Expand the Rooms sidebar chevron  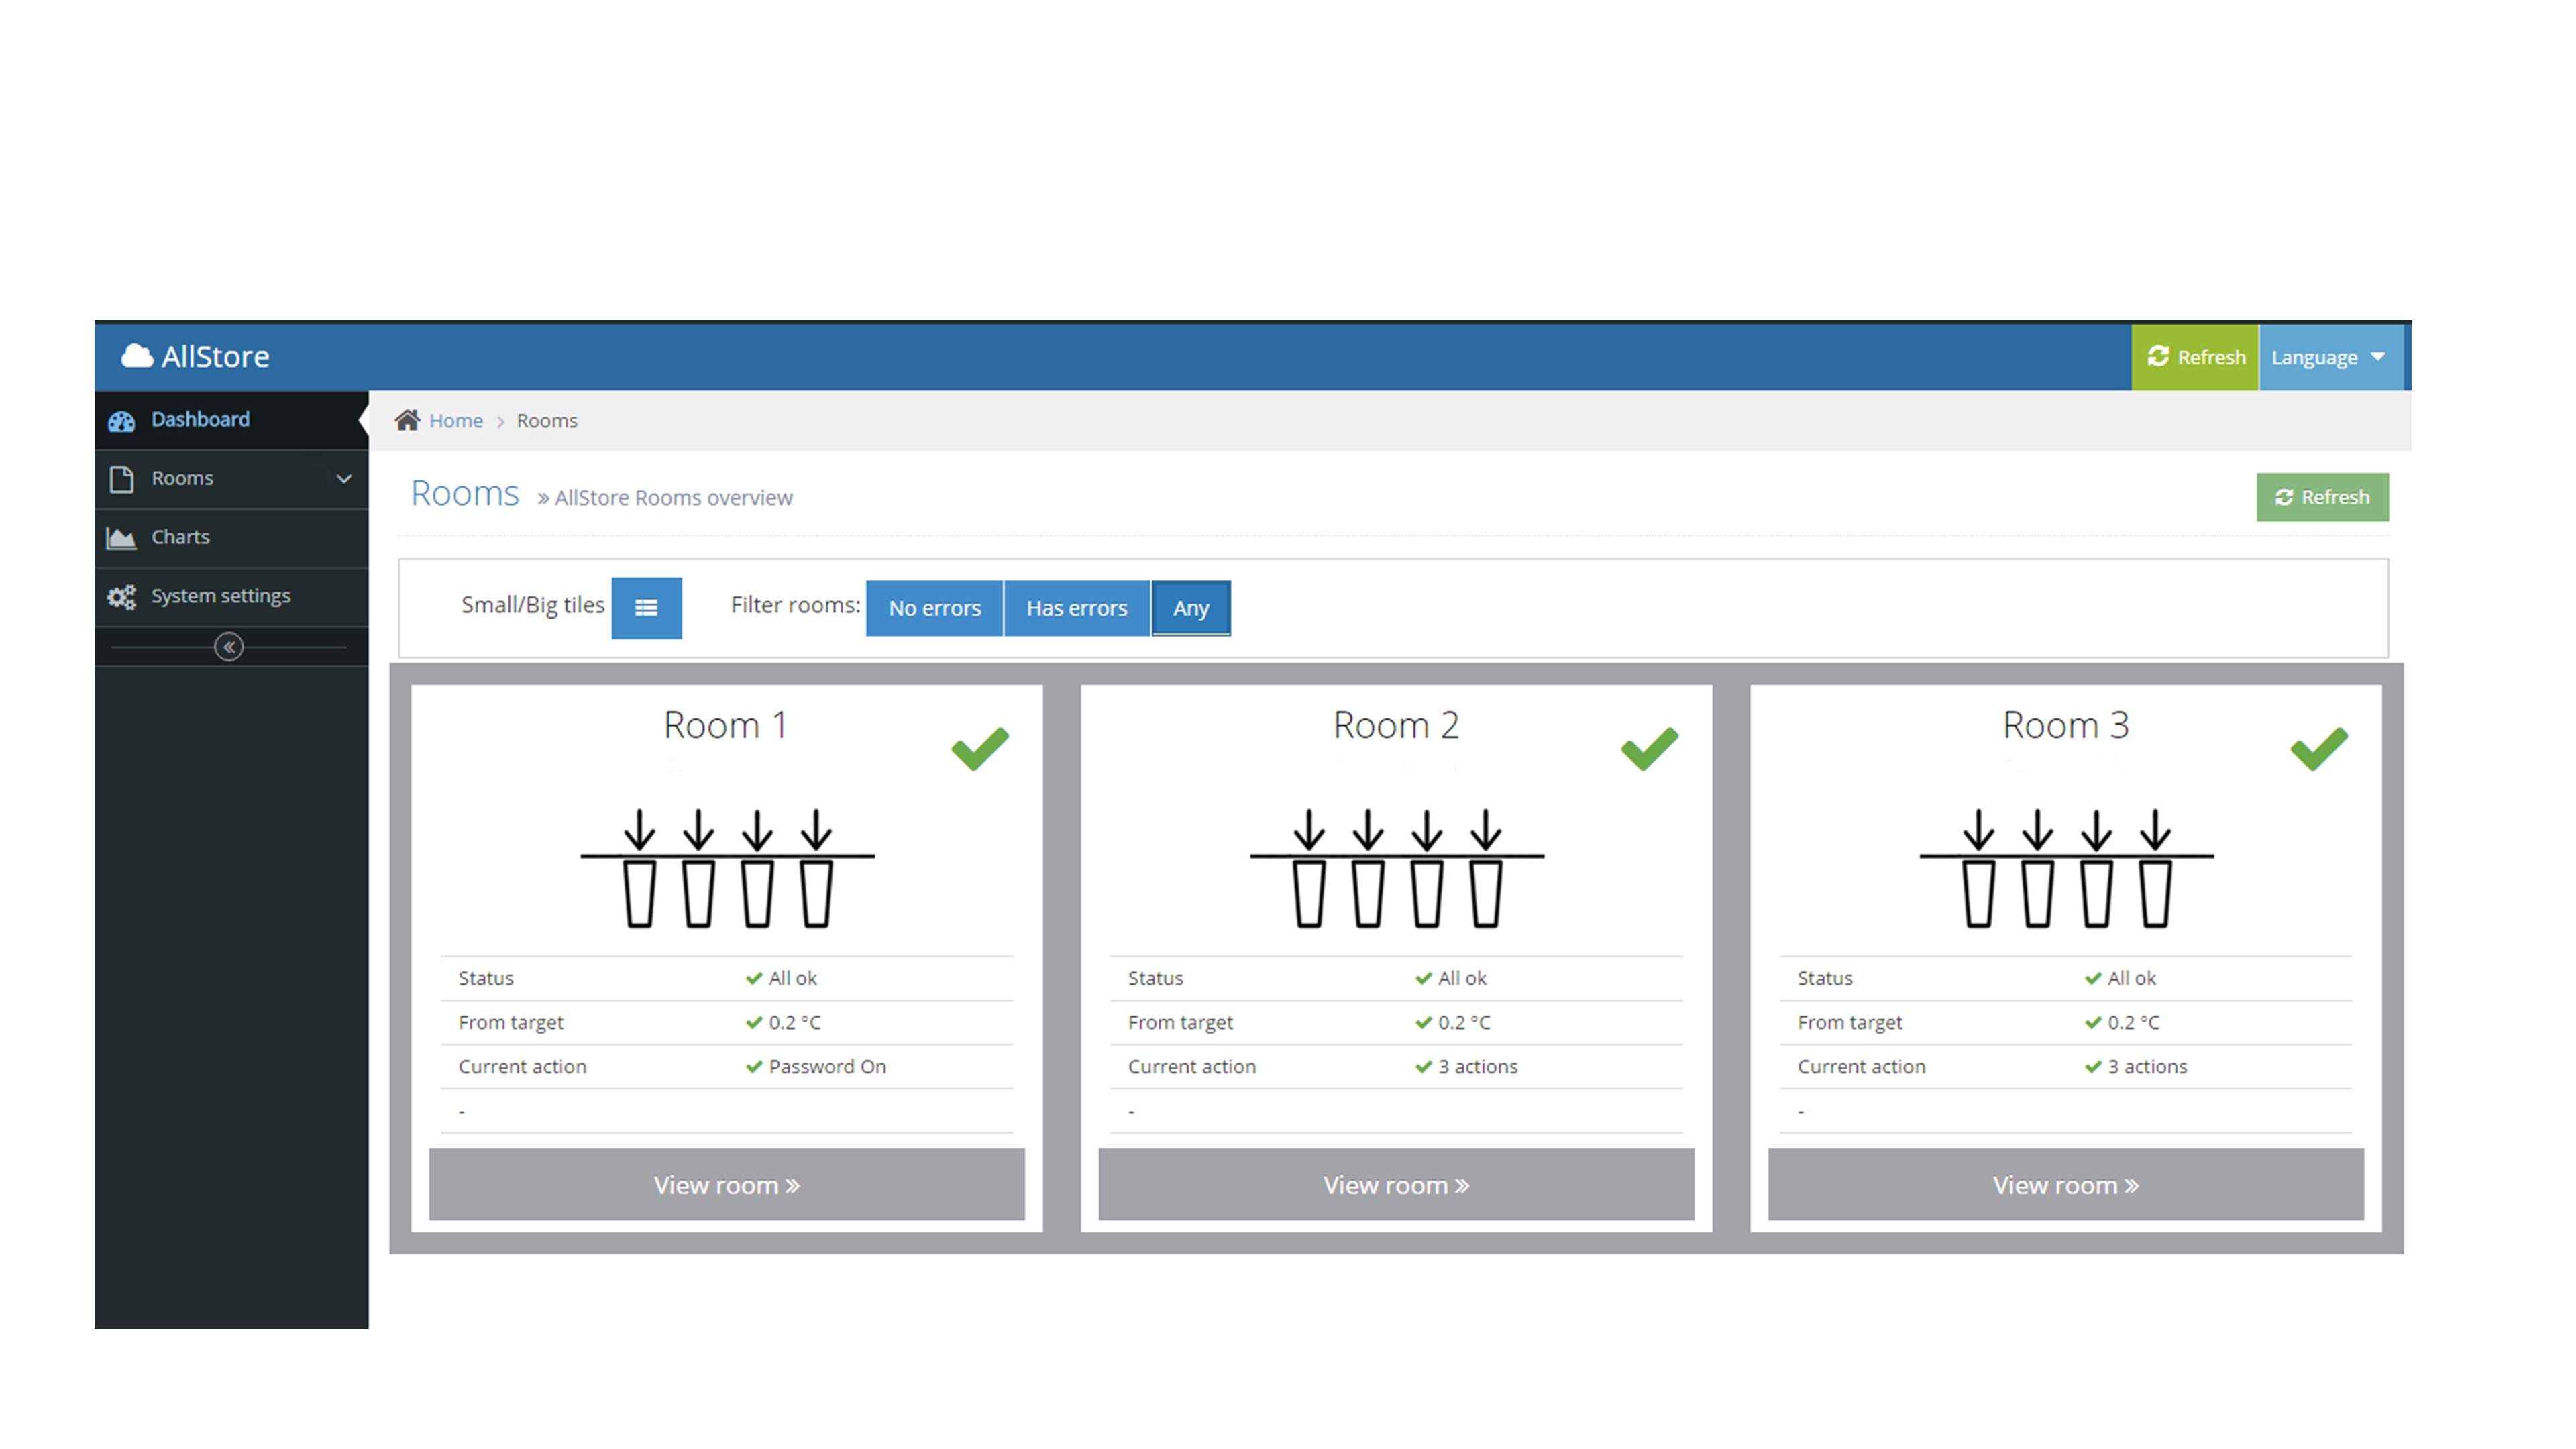344,479
